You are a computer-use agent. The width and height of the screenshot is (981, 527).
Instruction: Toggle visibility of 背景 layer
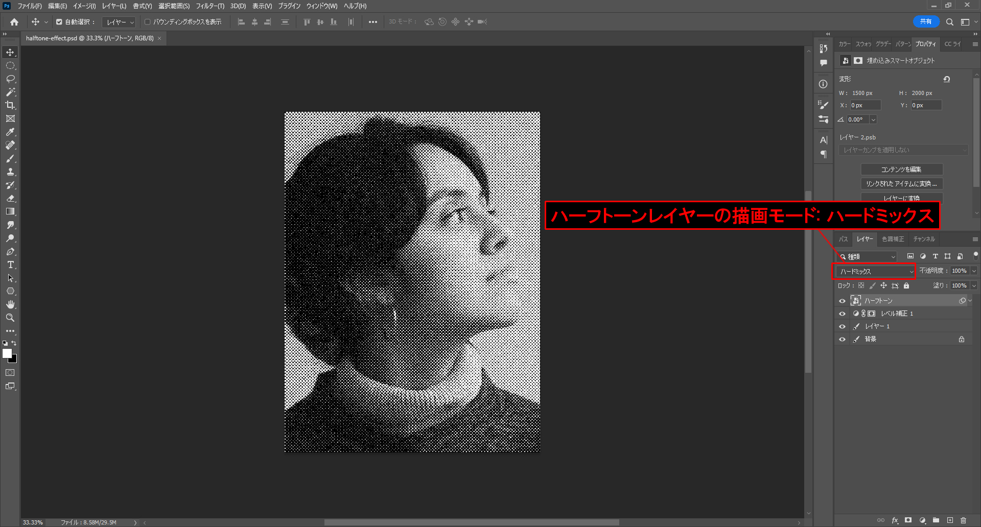pos(842,339)
